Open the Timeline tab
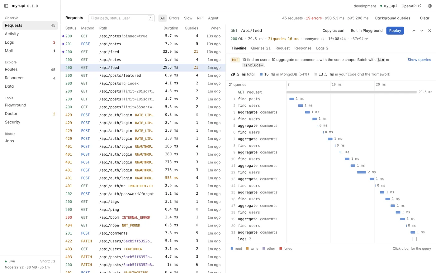 239,48
